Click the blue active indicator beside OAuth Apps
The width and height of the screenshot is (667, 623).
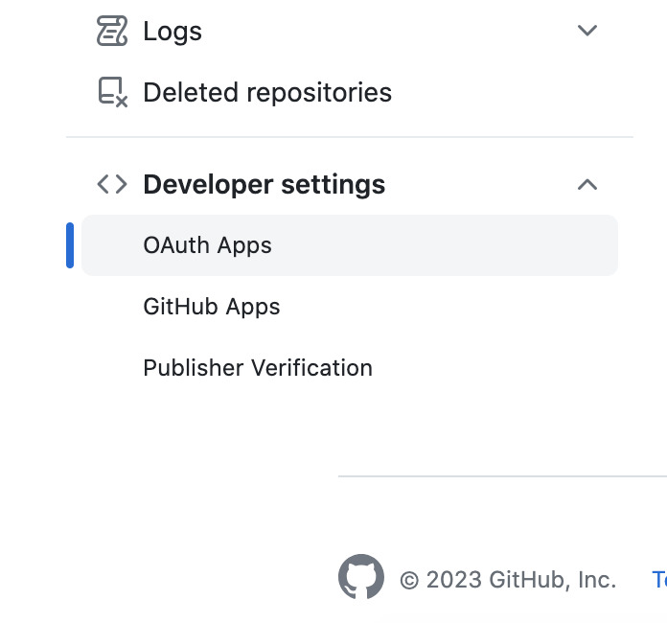[70, 245]
